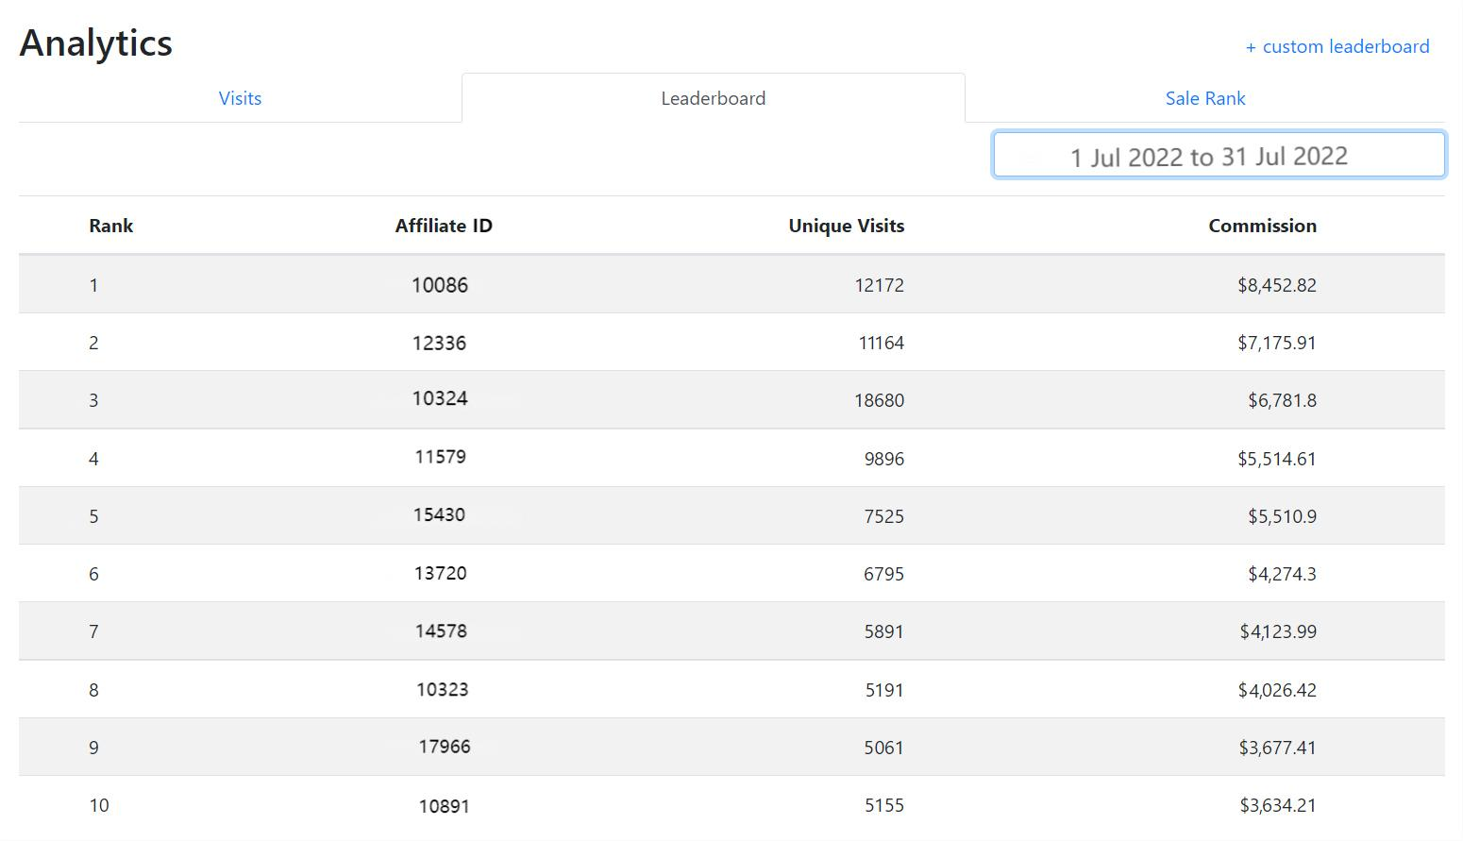
Task: Select the Leaderboard tab
Action: 713,98
